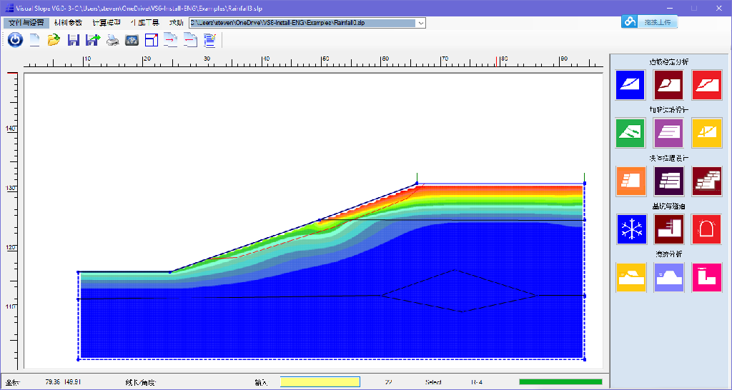
Task: Expand the file path dropdown arrow
Action: click(x=421, y=23)
